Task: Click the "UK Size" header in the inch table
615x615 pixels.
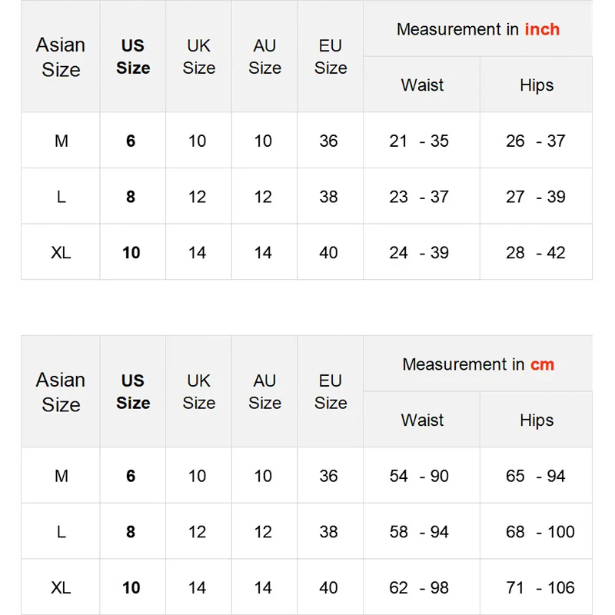Action: tap(198, 57)
